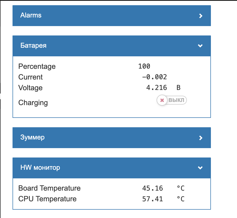Select the Percentage value 100

tap(144, 66)
